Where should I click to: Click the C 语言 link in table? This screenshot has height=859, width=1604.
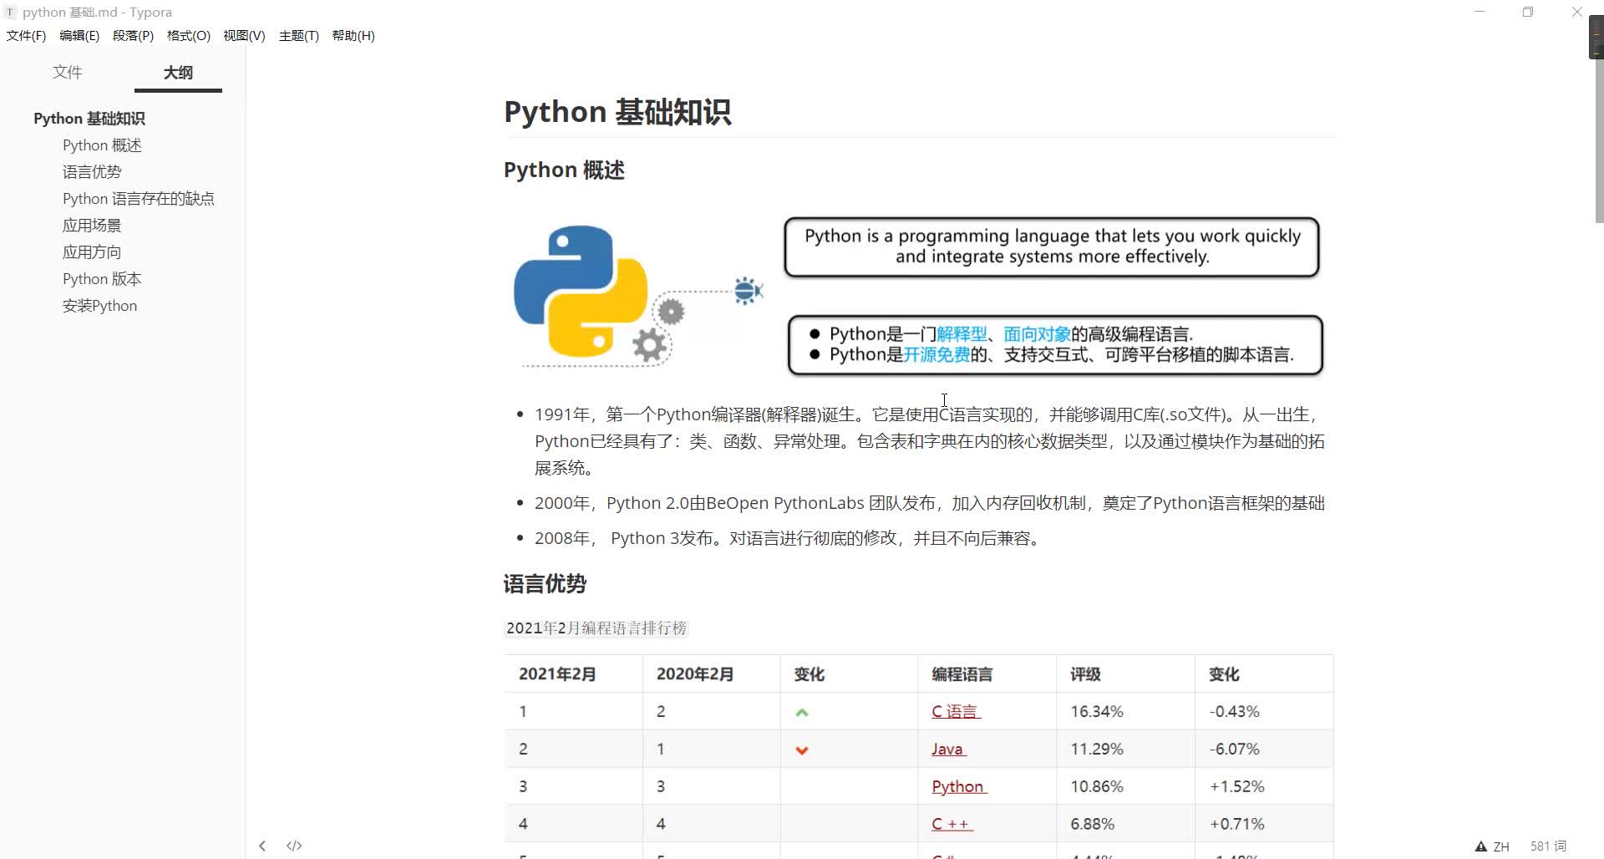pos(956,712)
